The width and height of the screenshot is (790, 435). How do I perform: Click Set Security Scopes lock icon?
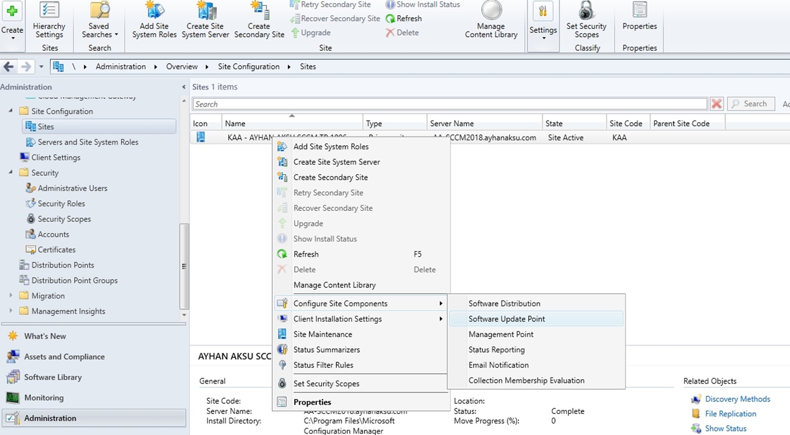tap(586, 11)
